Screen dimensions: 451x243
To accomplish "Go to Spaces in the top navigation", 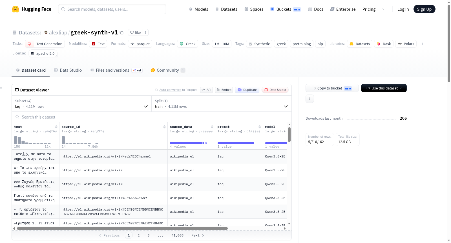I will [x=254, y=9].
